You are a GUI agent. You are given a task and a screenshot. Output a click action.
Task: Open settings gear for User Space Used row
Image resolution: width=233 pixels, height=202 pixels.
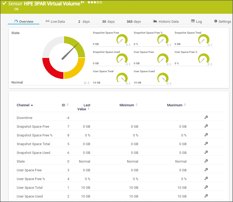[x=206, y=196]
